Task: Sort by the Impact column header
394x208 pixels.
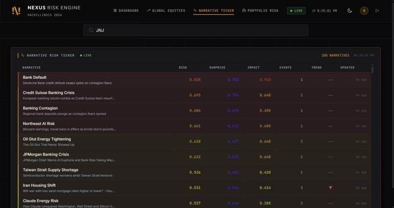Action: [x=254, y=67]
